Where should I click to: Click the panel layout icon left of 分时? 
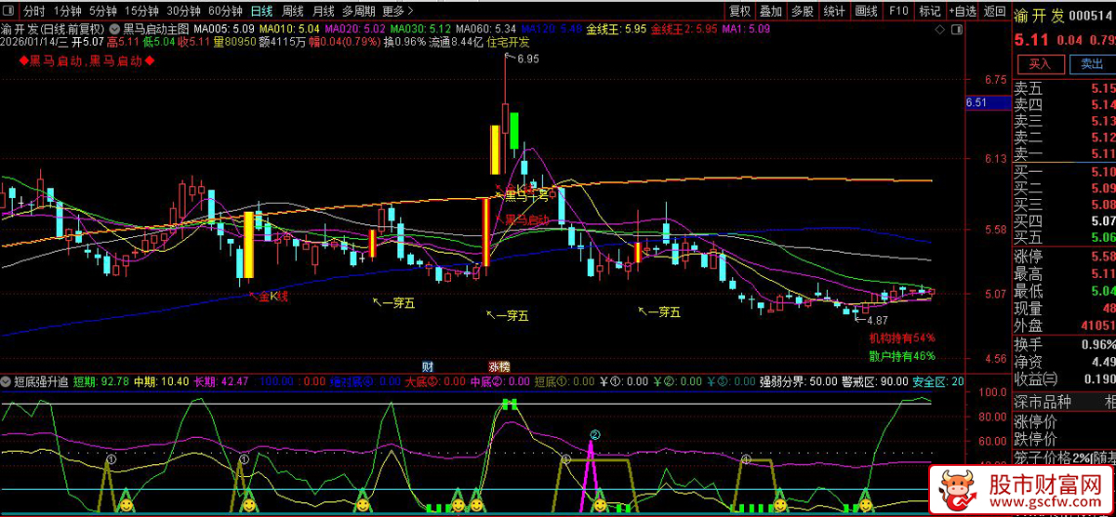(10, 11)
